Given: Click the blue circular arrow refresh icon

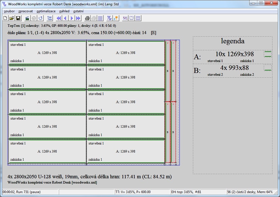Looking at the screenshot, I should click(x=41, y=18).
